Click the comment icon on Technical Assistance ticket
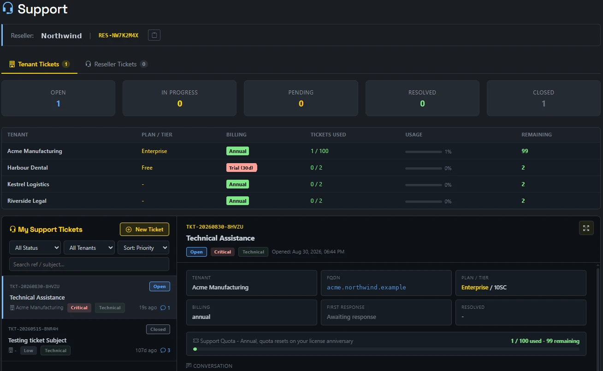Screen dimensions: 603x371 (x=163, y=308)
